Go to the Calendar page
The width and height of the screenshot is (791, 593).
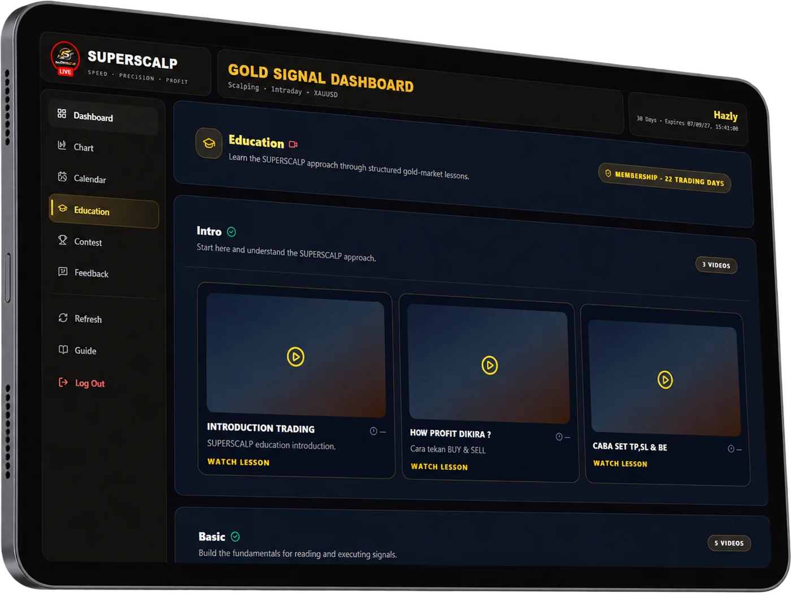click(x=103, y=179)
